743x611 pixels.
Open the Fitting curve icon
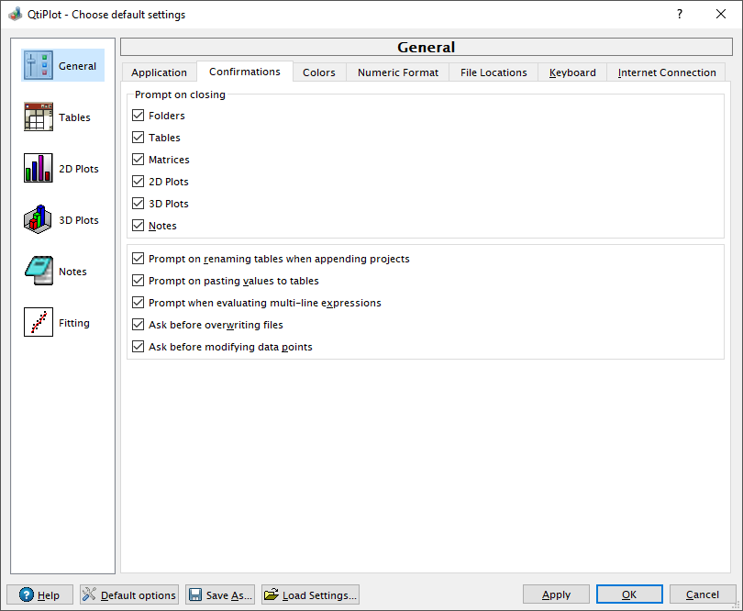pyautogui.click(x=38, y=322)
